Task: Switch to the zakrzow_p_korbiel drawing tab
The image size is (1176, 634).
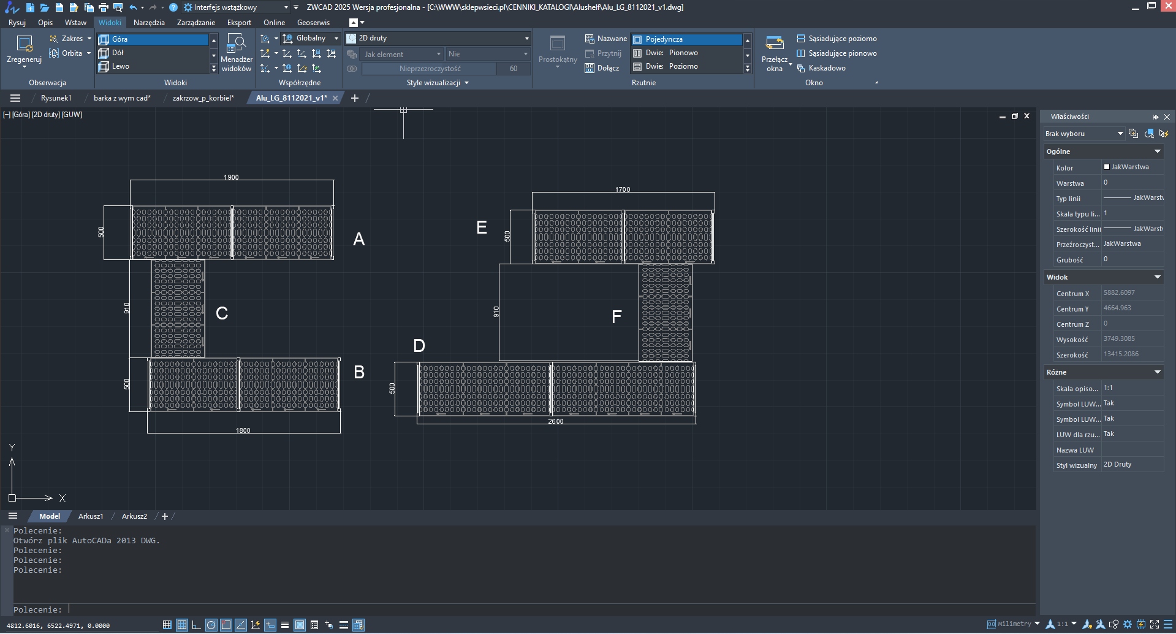Action: pos(203,98)
